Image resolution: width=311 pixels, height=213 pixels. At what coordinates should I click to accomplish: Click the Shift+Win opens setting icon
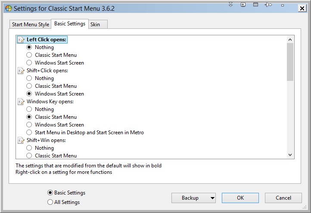tap(21, 140)
